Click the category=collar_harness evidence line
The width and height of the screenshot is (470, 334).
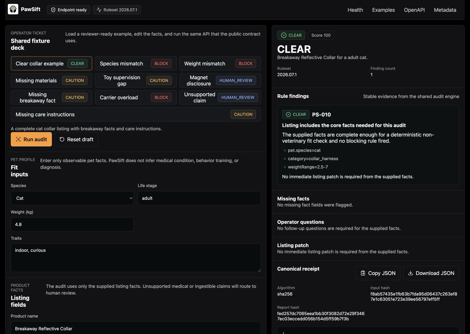click(313, 159)
